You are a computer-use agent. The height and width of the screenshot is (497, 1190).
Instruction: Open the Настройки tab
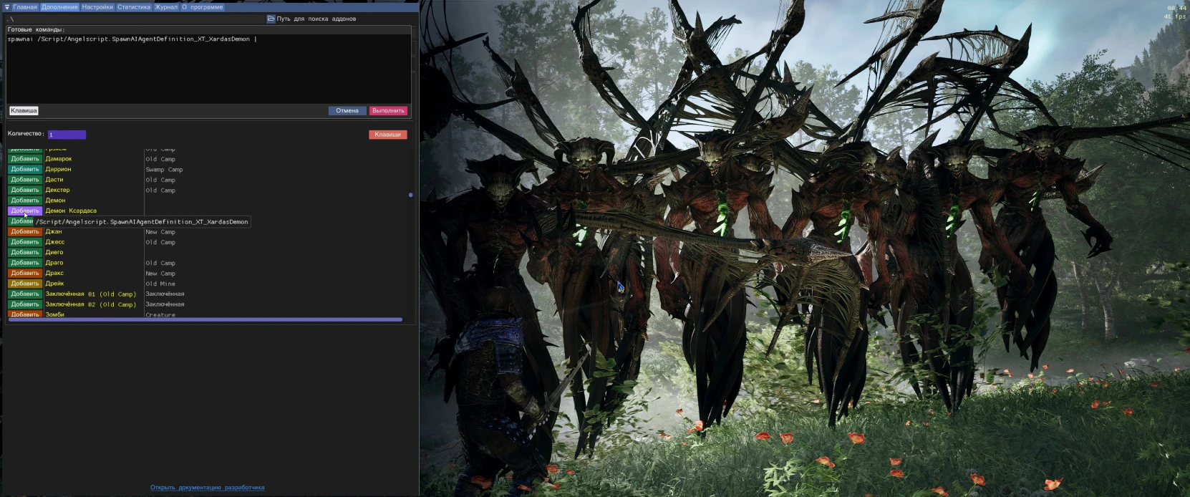click(97, 7)
